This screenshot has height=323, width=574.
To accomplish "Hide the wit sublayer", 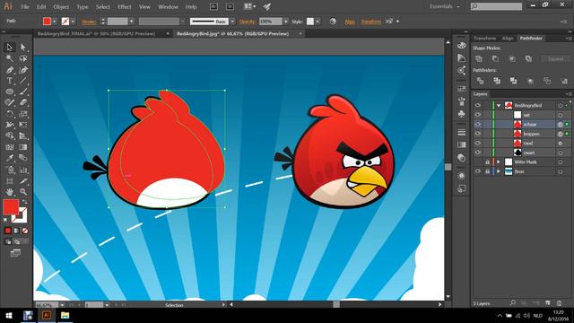I will pos(478,115).
